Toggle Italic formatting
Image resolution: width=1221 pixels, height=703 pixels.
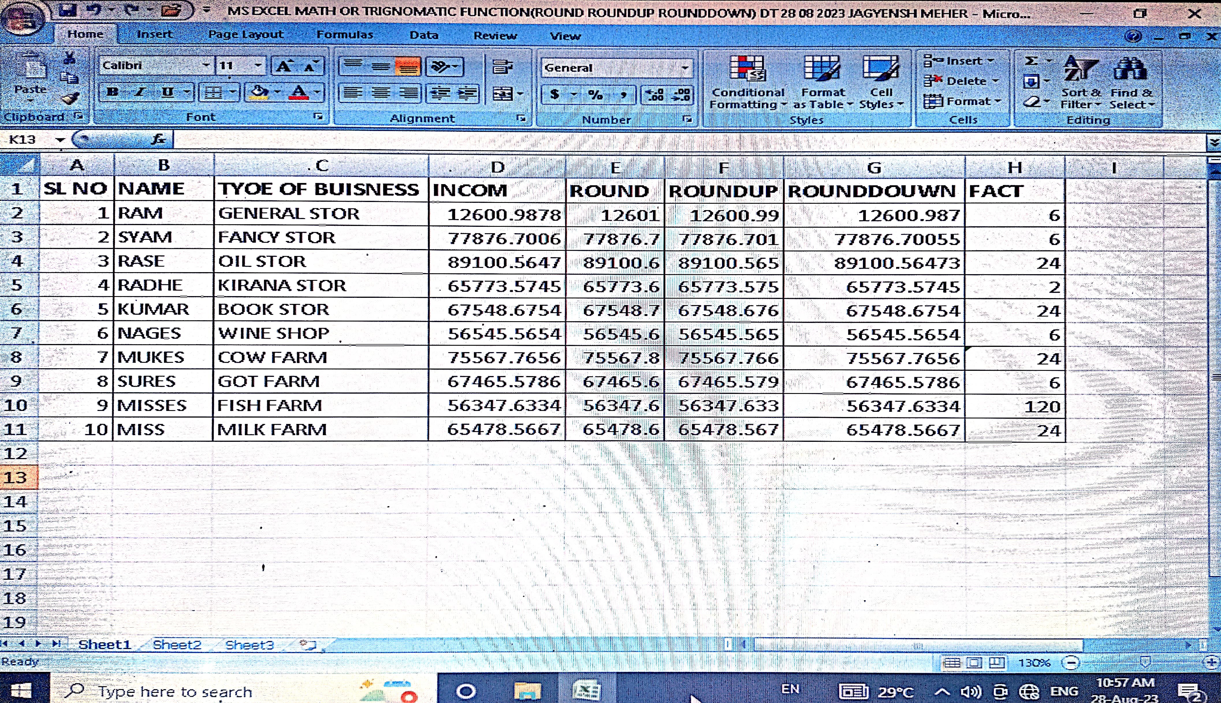[140, 92]
